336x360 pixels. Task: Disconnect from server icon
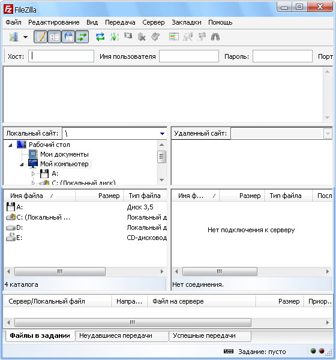click(x=142, y=37)
